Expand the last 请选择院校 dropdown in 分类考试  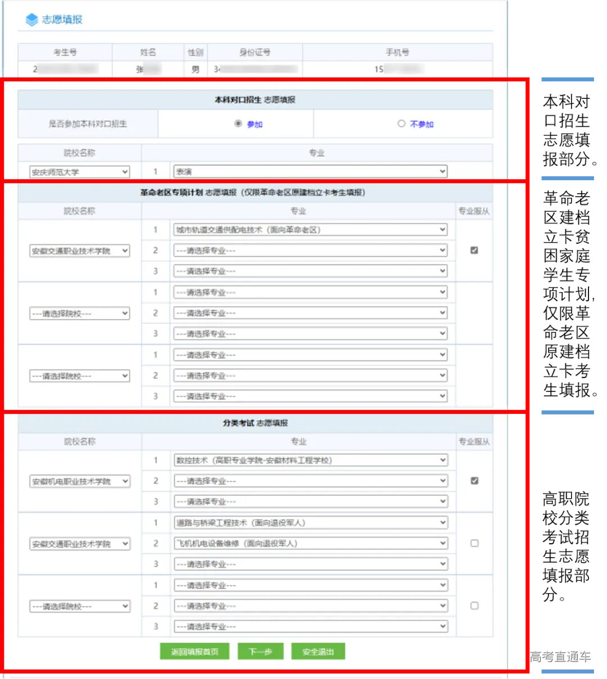[80, 605]
